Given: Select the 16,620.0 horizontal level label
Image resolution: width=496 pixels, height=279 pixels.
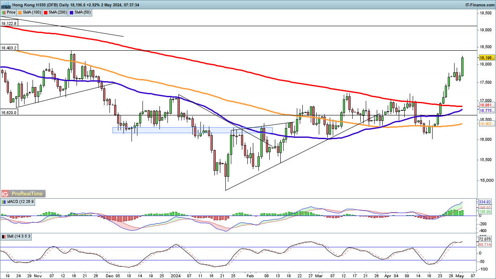Looking at the screenshot, I should (x=9, y=113).
